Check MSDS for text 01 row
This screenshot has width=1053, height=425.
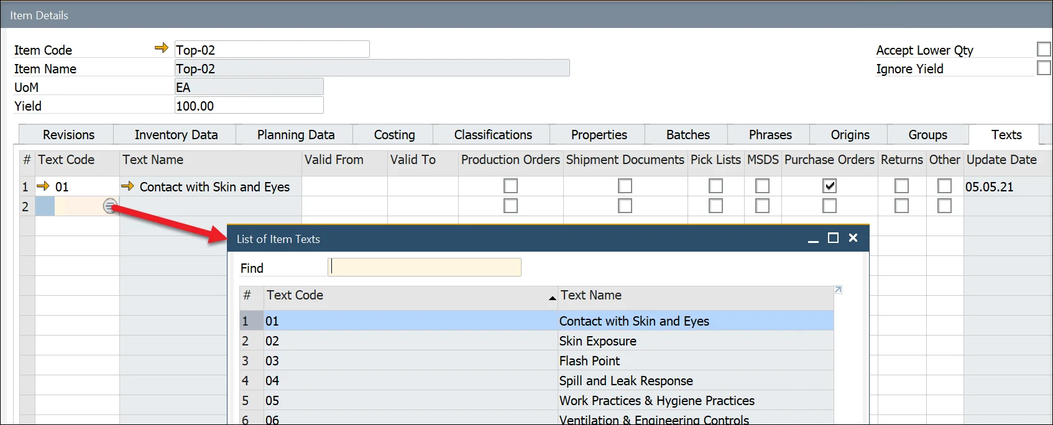[762, 186]
